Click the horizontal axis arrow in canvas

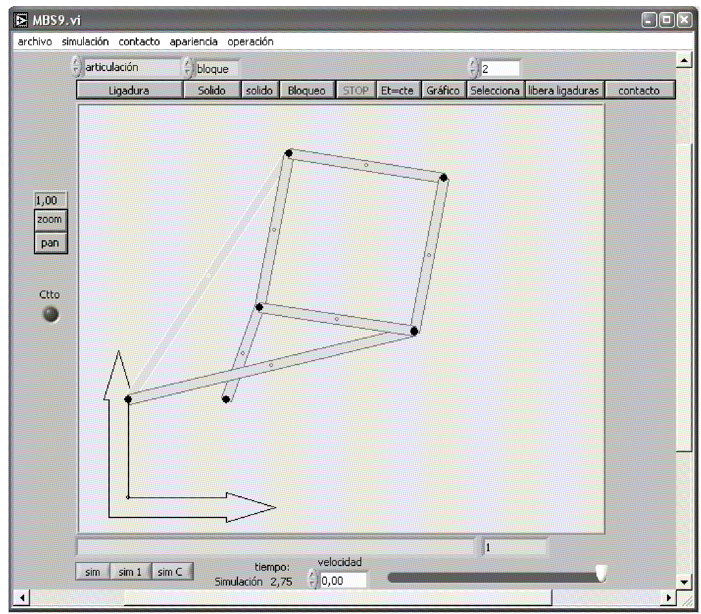pyautogui.click(x=250, y=507)
